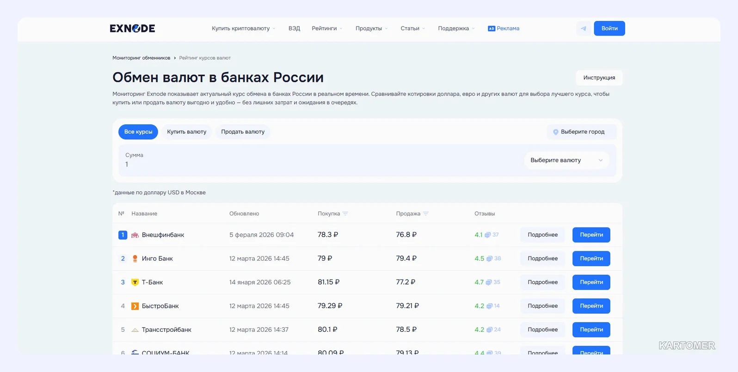Screen dimensions: 738x372
Task: Click the reviews comment icon for БыстроБанк
Action: 489,306
